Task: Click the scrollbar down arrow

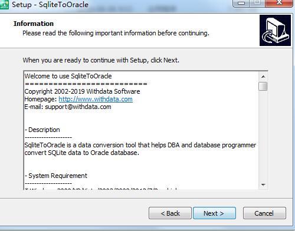Action: pyautogui.click(x=263, y=185)
